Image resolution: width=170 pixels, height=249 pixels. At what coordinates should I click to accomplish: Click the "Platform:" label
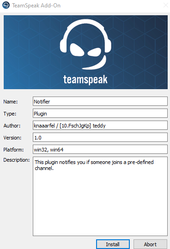coord(13,150)
